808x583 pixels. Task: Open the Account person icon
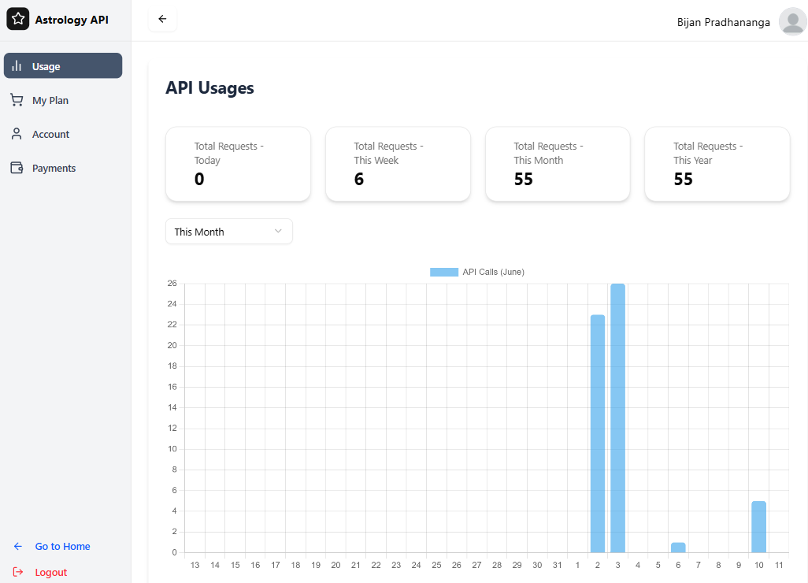17,134
